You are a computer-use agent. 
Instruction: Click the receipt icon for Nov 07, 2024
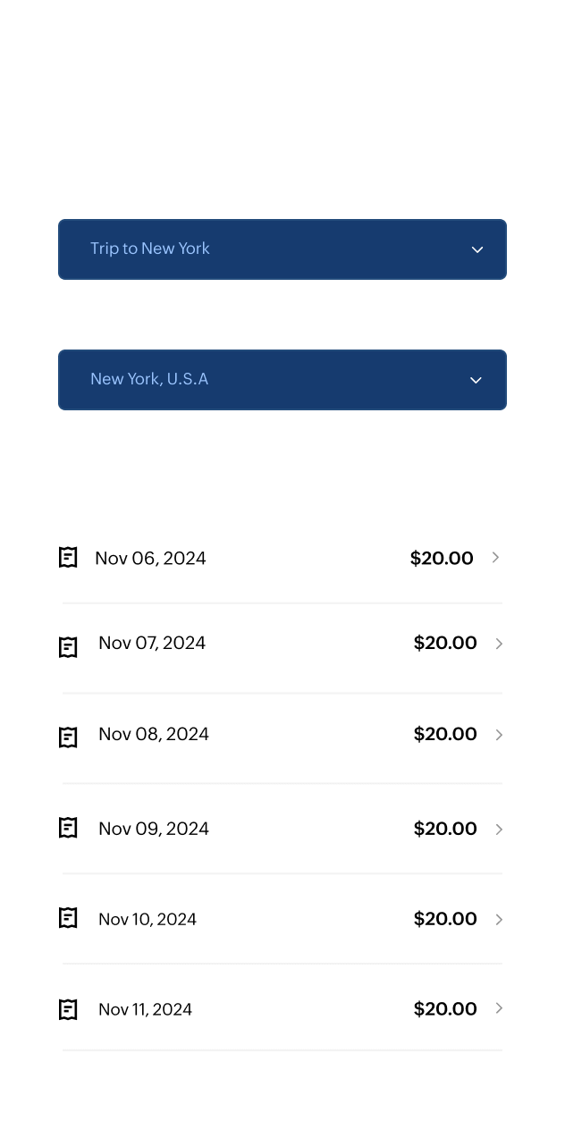click(x=68, y=646)
